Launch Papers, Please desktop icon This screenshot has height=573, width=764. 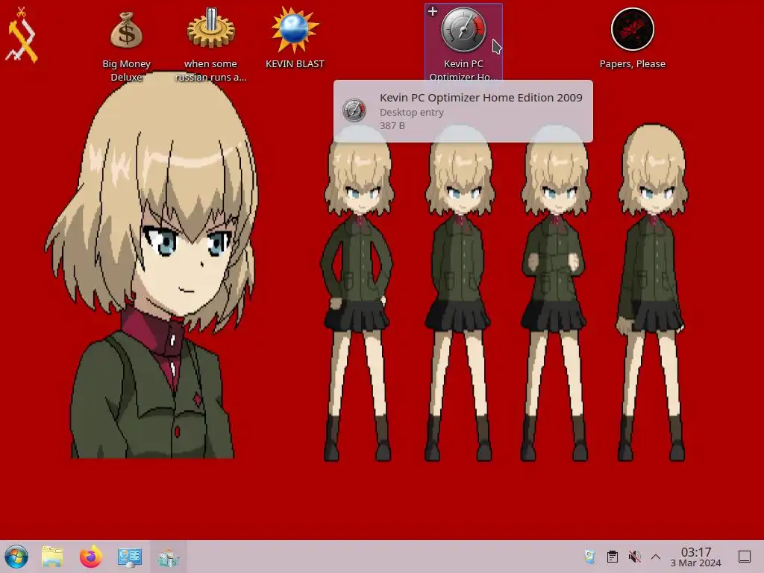click(632, 29)
